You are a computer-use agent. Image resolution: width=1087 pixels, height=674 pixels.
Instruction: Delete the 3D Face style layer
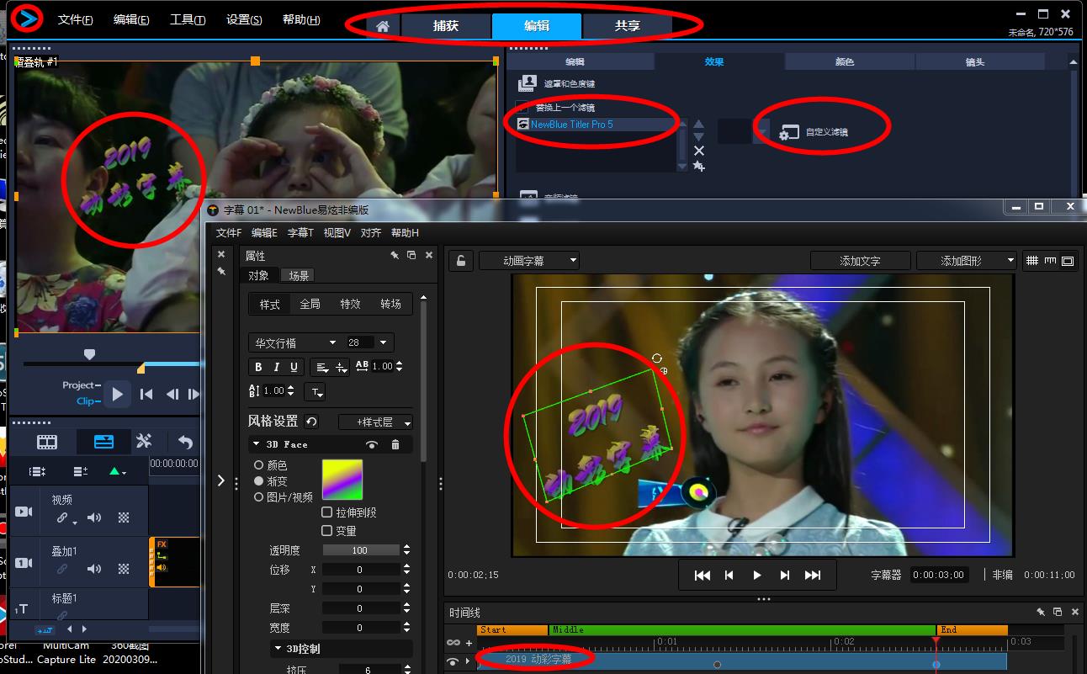click(395, 444)
